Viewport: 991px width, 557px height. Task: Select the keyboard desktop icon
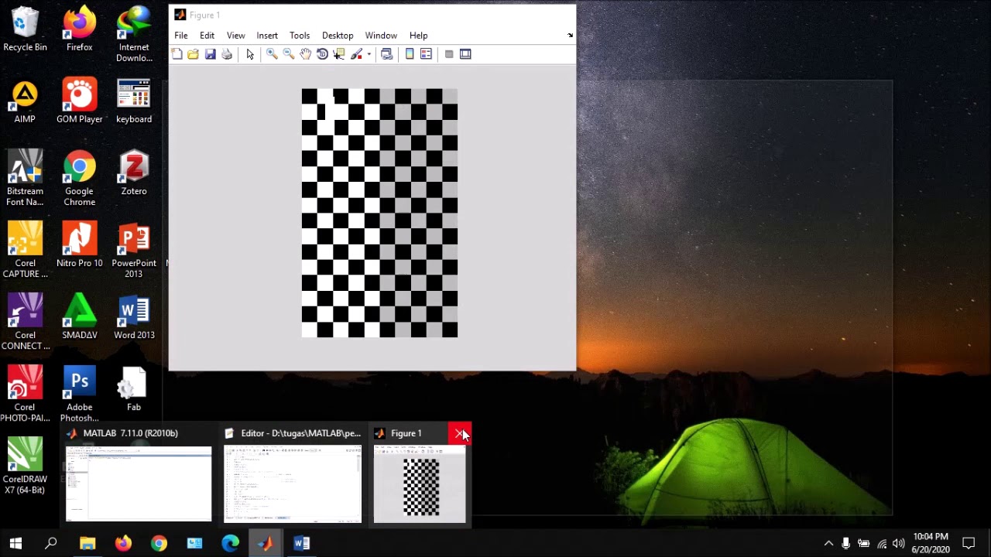click(134, 102)
